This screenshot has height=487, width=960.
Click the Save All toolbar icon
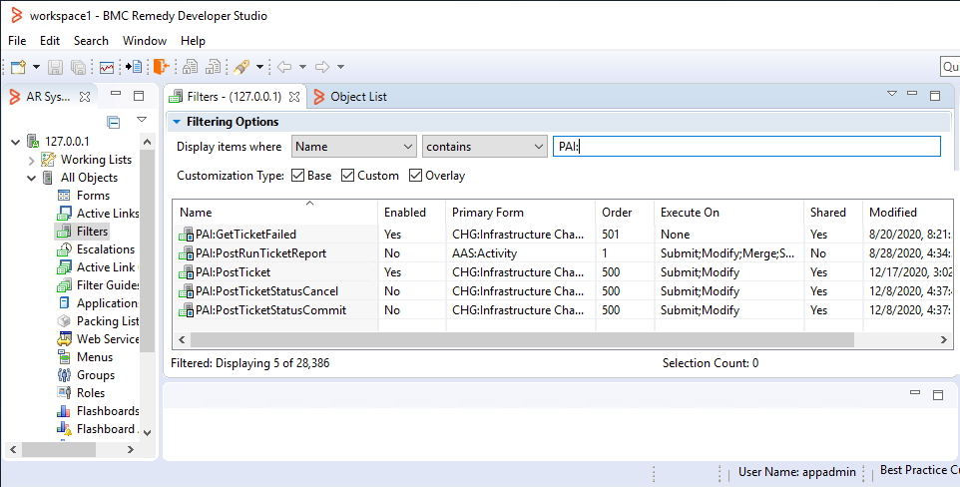(x=79, y=67)
